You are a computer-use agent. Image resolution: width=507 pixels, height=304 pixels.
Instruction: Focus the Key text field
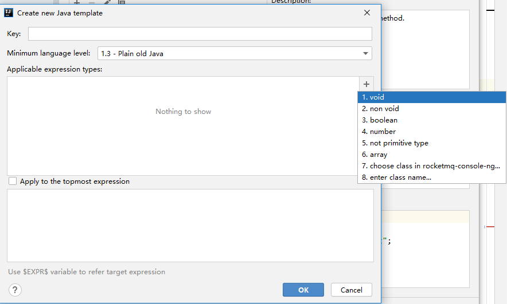(200, 34)
